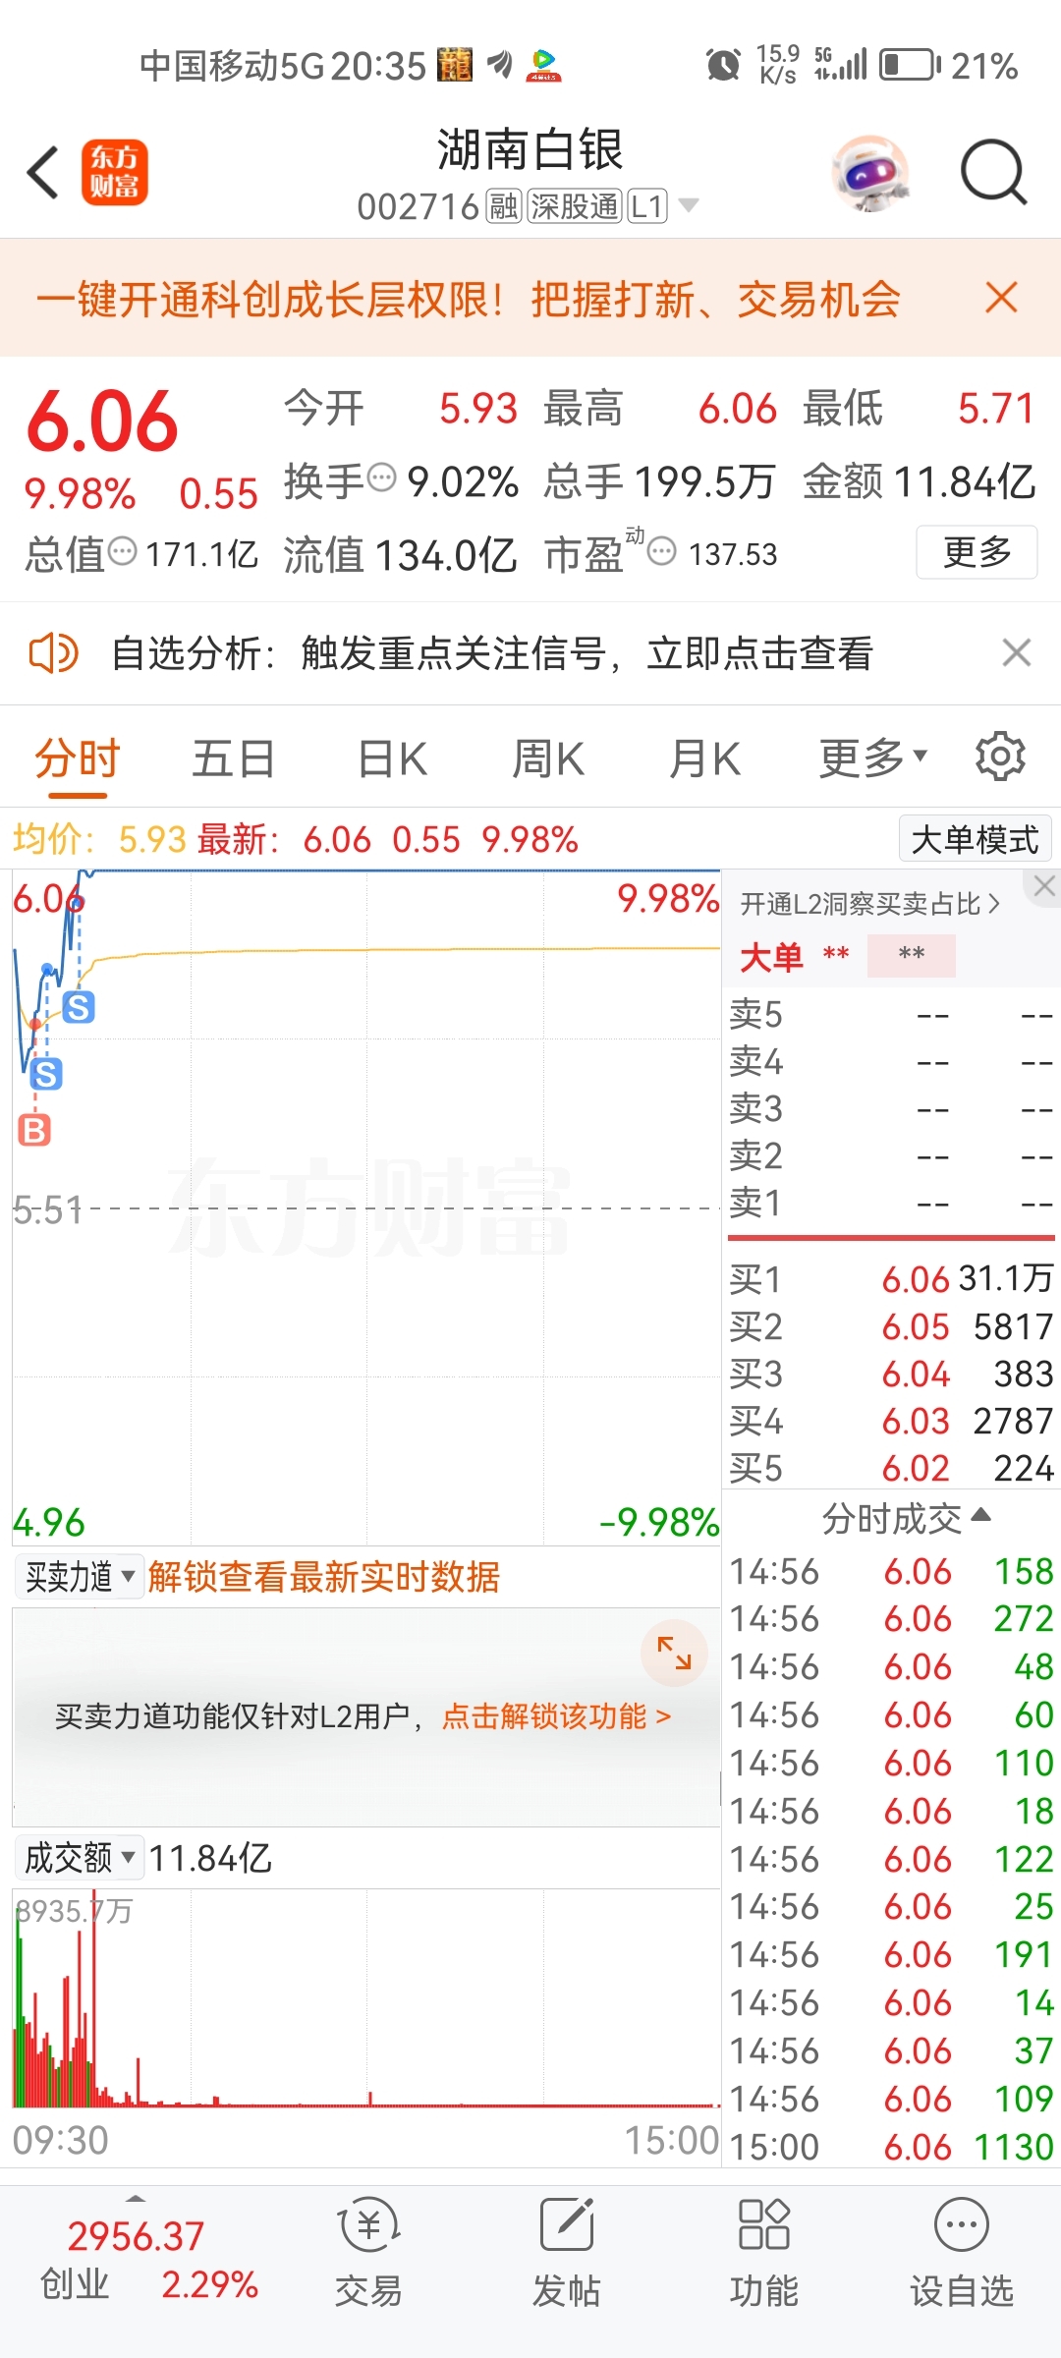Tap the lower S sell marker on chart

(x=46, y=1074)
